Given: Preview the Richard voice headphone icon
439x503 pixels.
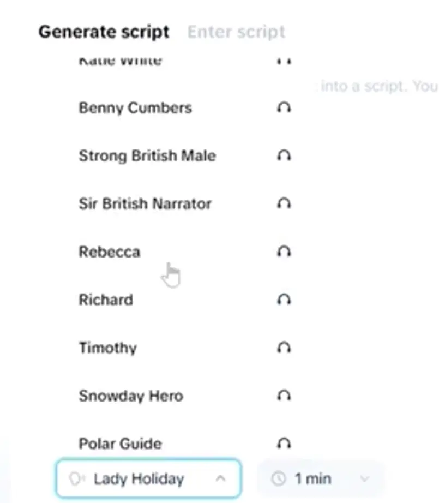Looking at the screenshot, I should click(284, 300).
